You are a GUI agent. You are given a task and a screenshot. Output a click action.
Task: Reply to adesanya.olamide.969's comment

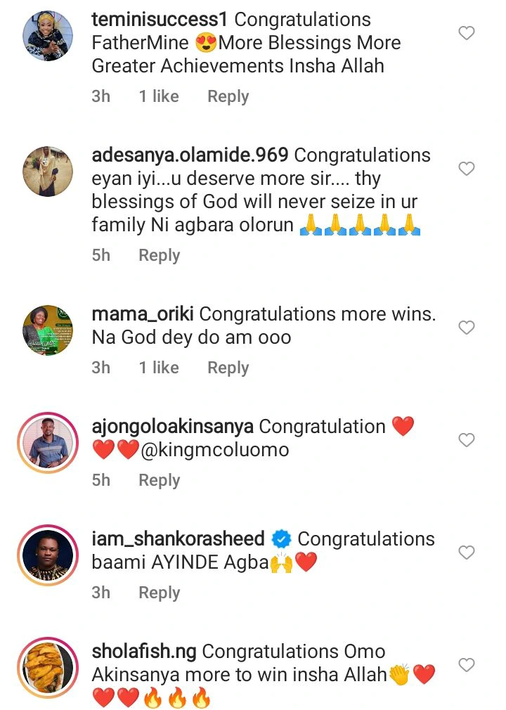point(159,255)
